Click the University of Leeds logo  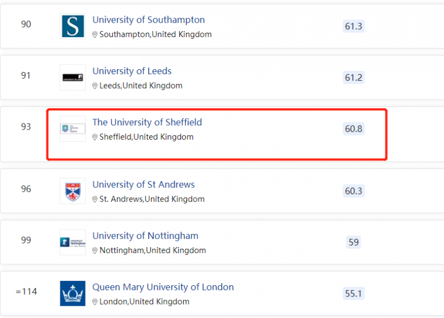(73, 78)
